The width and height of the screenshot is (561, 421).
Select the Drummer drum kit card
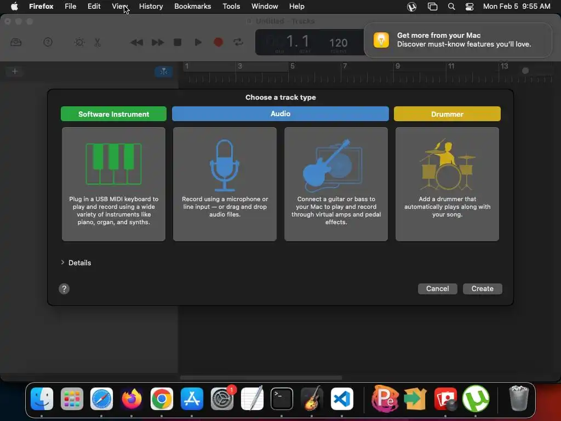coord(447,184)
